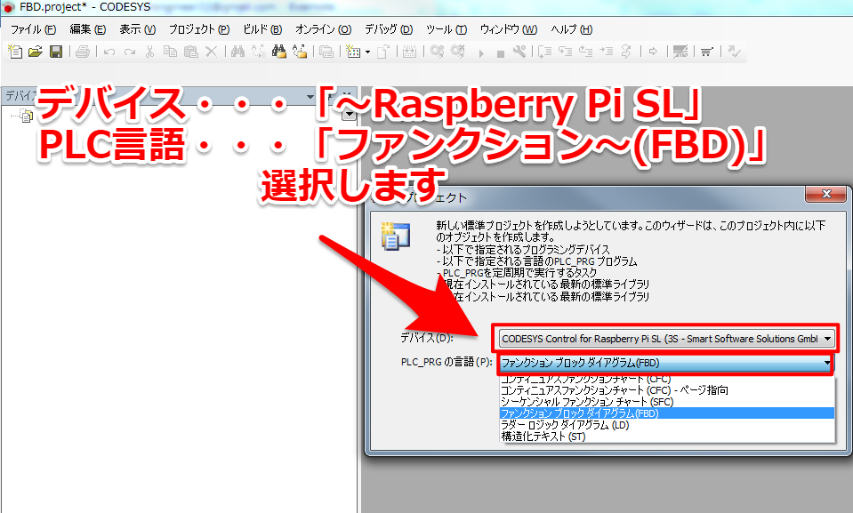Collapse the PLC_PRG の言語 language dropdown

click(827, 363)
